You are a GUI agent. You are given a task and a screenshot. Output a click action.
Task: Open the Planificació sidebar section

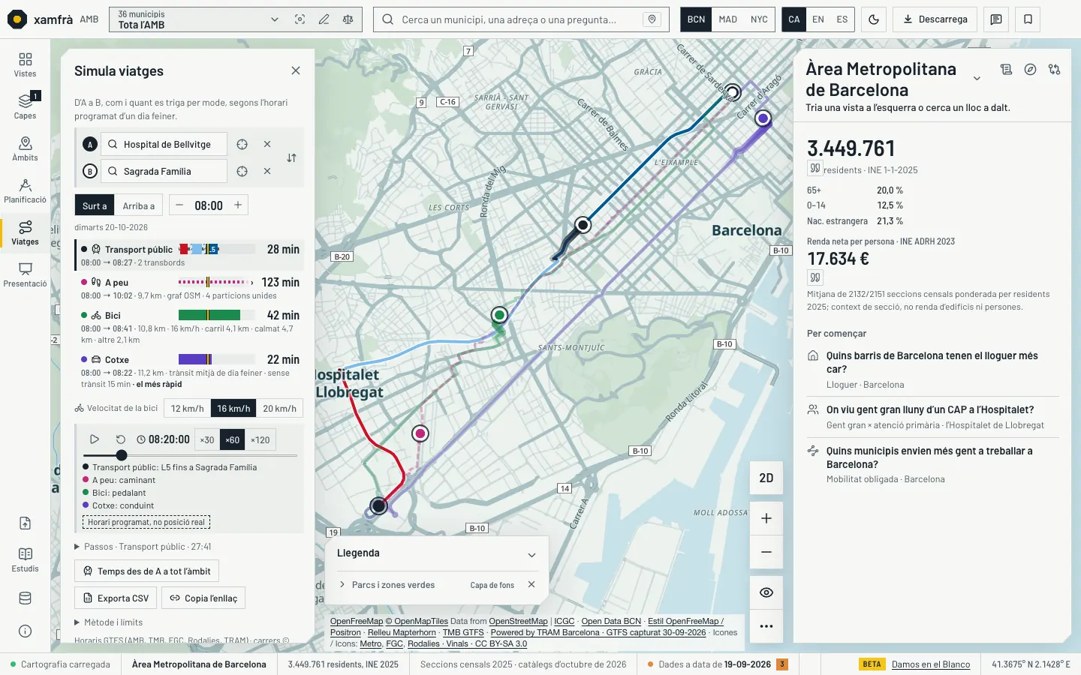[25, 190]
